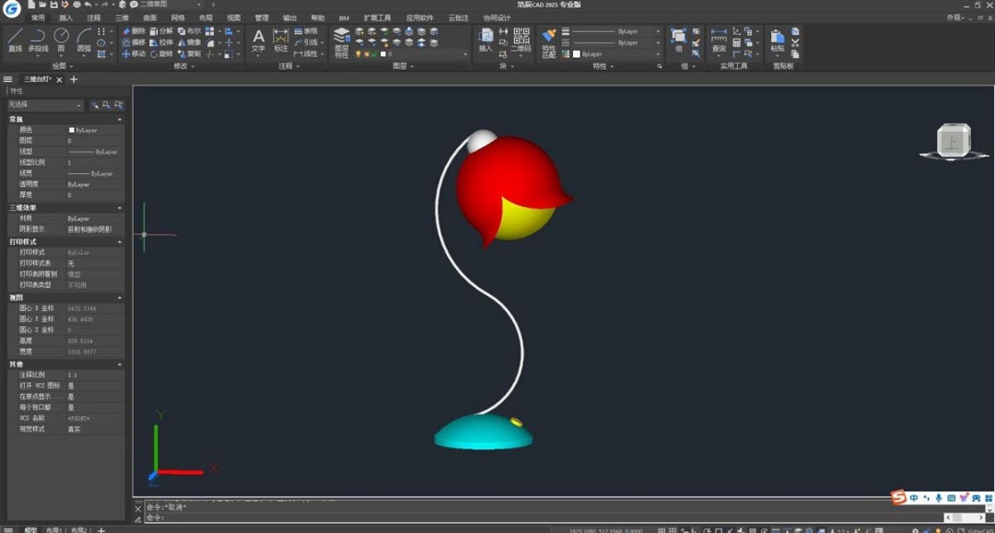Click 上 face on the ViewCube
Image resolution: width=995 pixels, height=533 pixels.
tap(954, 140)
